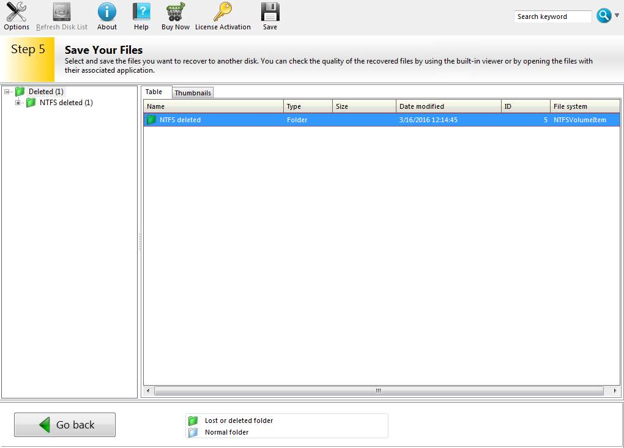Click the blue search magnifier button
Image resolution: width=624 pixels, height=448 pixels.
[x=603, y=16]
